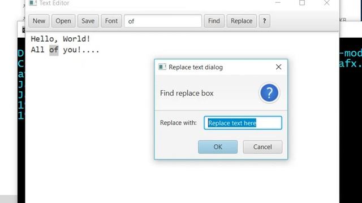Image resolution: width=362 pixels, height=203 pixels.
Task: Open the Font chooser
Action: click(111, 21)
